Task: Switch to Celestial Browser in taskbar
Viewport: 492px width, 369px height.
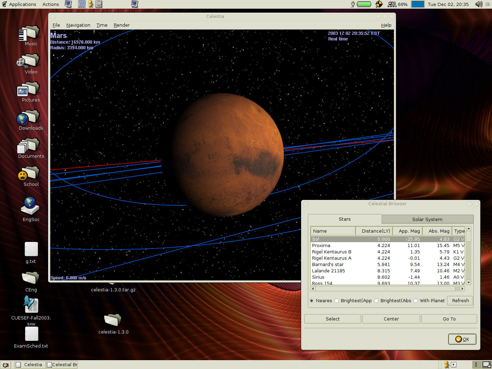Action: click(x=62, y=365)
